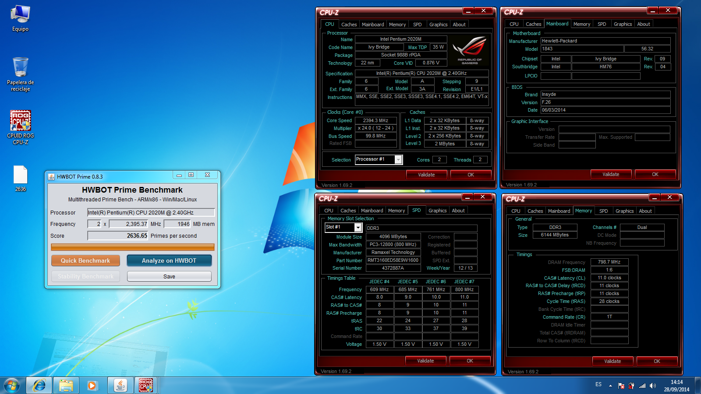The height and width of the screenshot is (394, 701).
Task: Click OK in the CPU tab window
Action: tap(471, 175)
